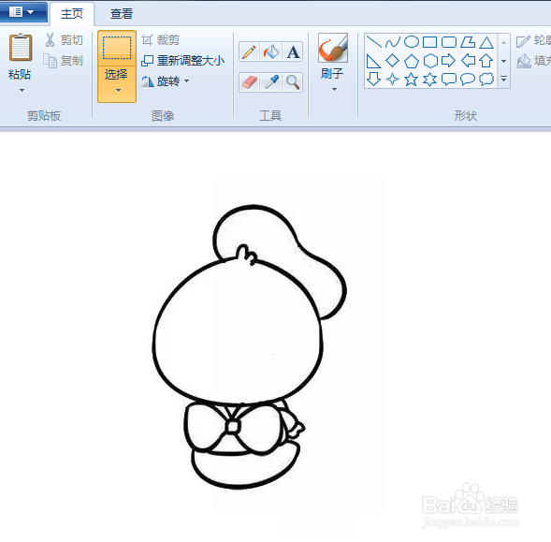Activate the 选择 rectangle selection tool
The height and width of the screenshot is (542, 551).
[x=117, y=48]
